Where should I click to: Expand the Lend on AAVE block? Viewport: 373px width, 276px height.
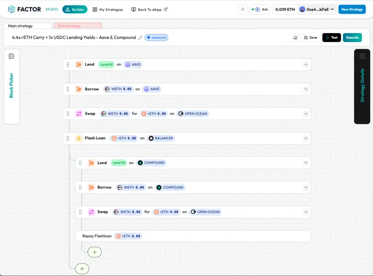click(305, 65)
